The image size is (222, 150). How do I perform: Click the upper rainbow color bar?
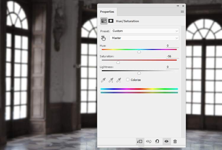[139, 89]
